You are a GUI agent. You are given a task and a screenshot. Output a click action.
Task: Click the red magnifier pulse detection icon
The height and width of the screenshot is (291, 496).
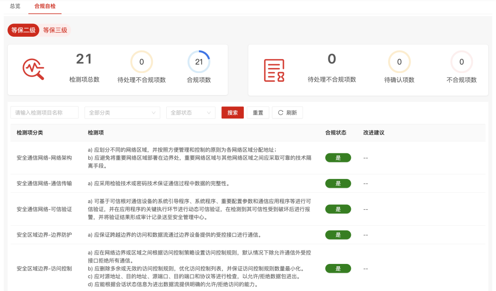(34, 70)
